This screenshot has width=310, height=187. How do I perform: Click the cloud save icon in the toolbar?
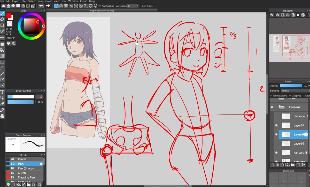3,6
